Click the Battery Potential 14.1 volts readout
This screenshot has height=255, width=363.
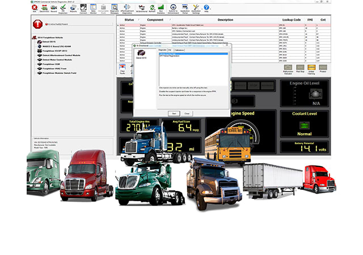point(304,147)
